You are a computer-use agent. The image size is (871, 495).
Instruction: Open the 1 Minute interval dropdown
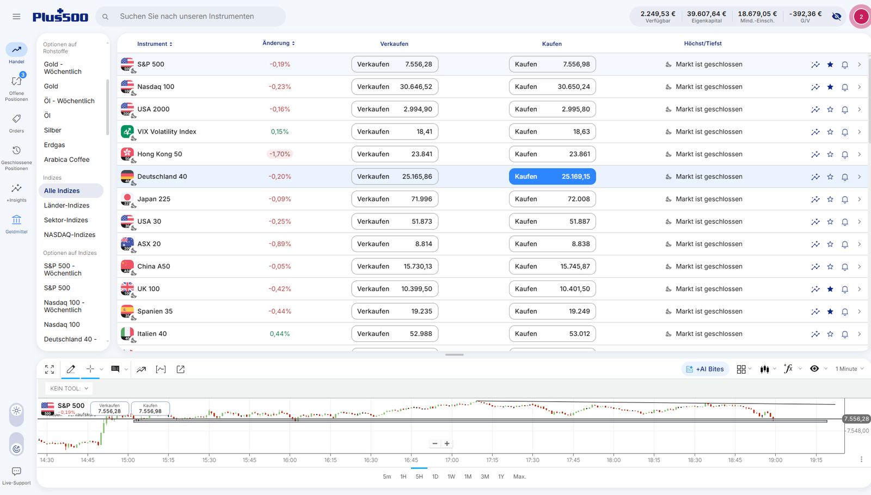[849, 369]
